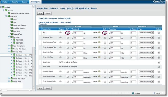This screenshot has height=97, width=168.
Task: Enable the Size warning threshold checkbox
Action: (x=68, y=33)
